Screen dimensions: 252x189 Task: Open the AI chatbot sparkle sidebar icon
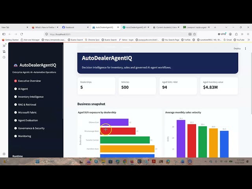[x=4, y=46]
